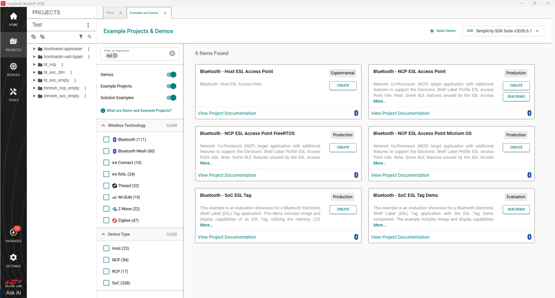Screen dimensions: 555x298
Task: Create the SoC ESL Tag project
Action: [x=343, y=209]
